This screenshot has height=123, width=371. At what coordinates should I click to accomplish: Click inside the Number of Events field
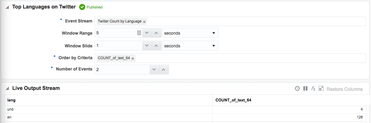(122, 70)
